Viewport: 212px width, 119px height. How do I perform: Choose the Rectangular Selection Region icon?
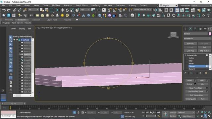[x=52, y=10]
